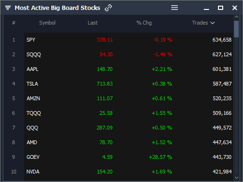Viewport: 243px width, 182px height.
Task: Close the Most Active stocks window
Action: click(235, 8)
